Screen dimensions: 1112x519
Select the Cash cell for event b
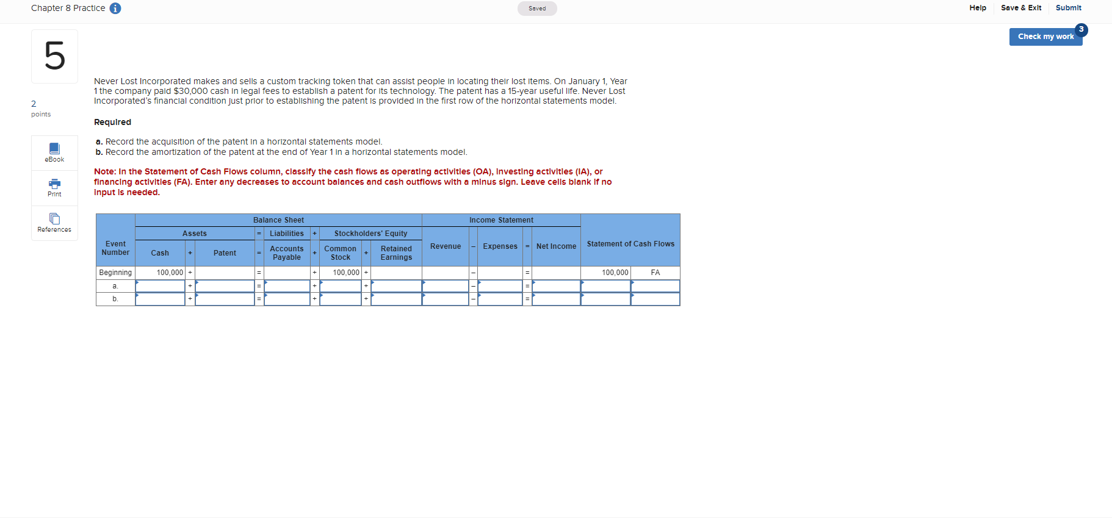coord(160,299)
